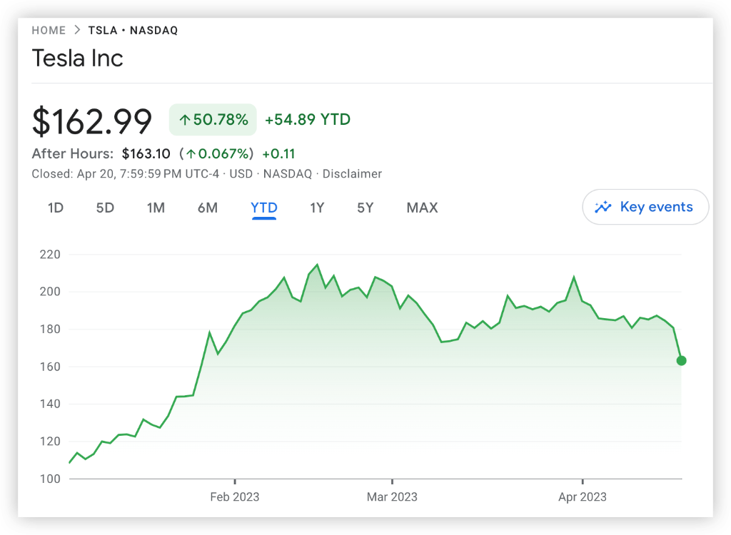
Task: Click the small up arrow beside 0.067%
Action: 191,154
